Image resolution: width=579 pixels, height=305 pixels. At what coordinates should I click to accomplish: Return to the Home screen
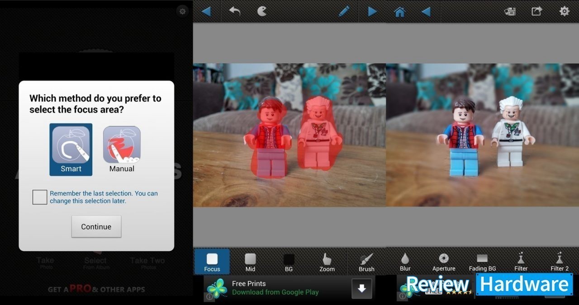[400, 11]
